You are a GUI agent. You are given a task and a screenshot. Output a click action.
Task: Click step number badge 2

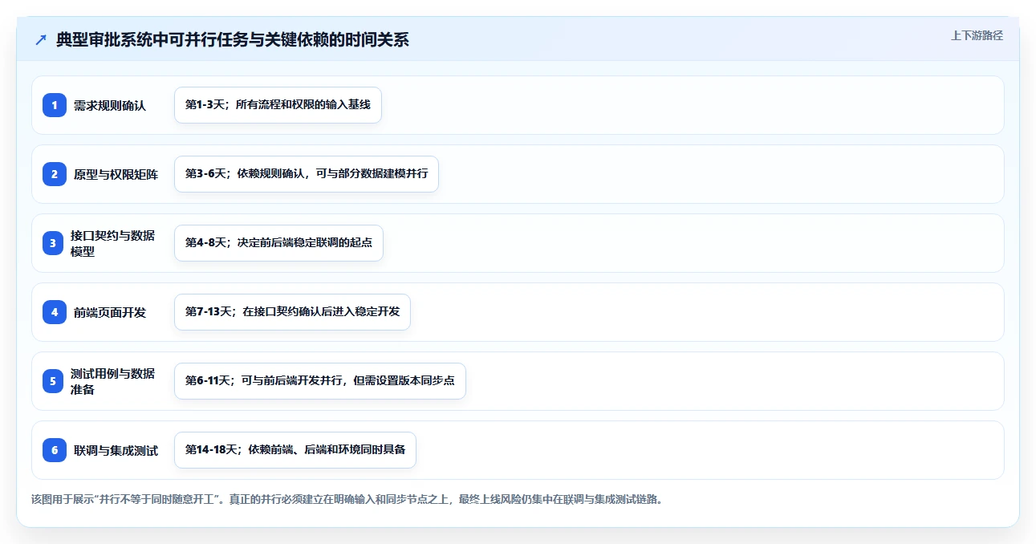coord(55,174)
